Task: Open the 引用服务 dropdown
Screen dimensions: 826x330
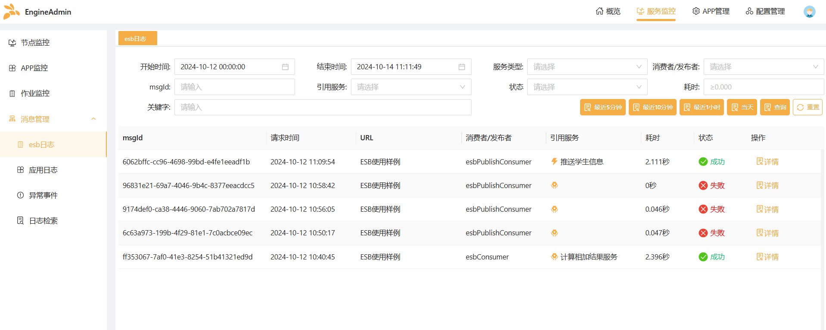Action: [411, 87]
